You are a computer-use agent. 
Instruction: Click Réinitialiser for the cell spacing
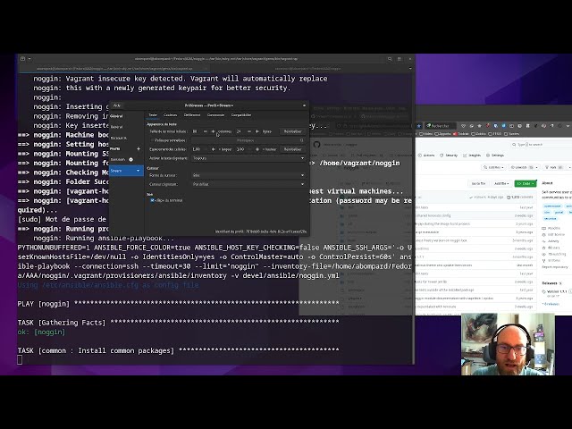click(293, 149)
